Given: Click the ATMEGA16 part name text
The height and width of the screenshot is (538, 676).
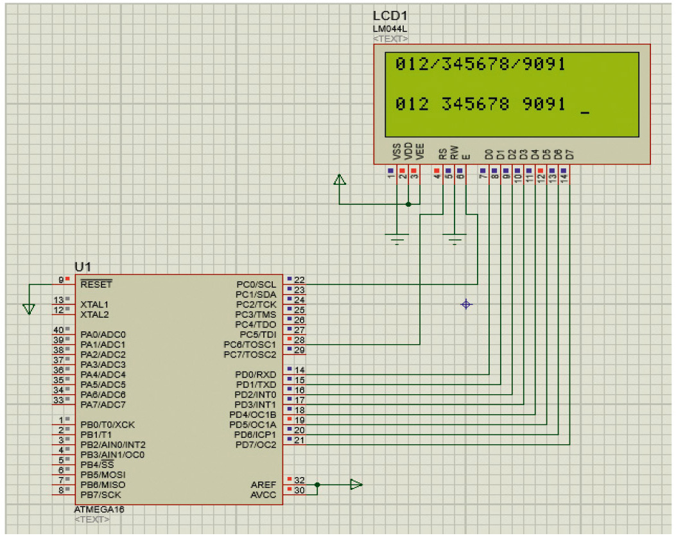Looking at the screenshot, I should 100,509.
